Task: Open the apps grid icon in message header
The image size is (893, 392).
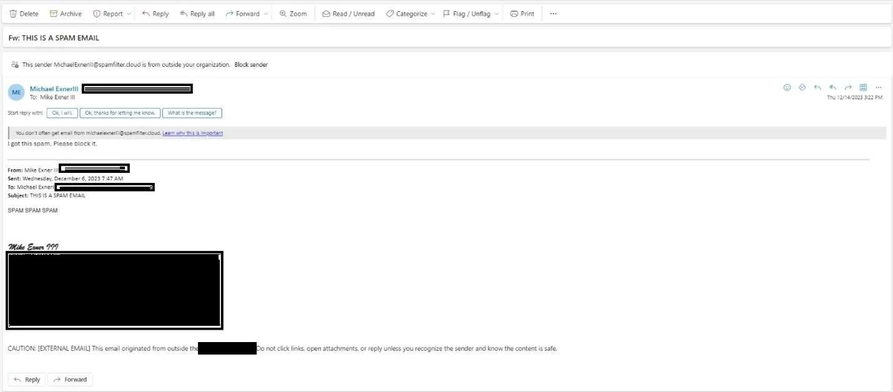Action: (x=863, y=87)
